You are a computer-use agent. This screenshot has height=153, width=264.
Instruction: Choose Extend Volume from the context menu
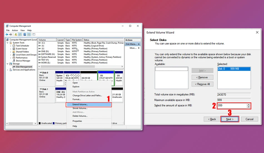[x=89, y=105]
